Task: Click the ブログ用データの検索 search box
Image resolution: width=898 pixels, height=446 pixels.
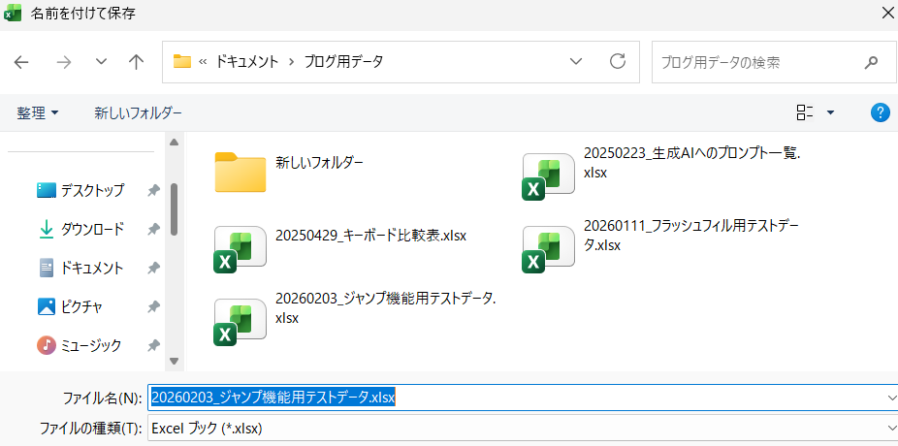Action: click(x=756, y=62)
